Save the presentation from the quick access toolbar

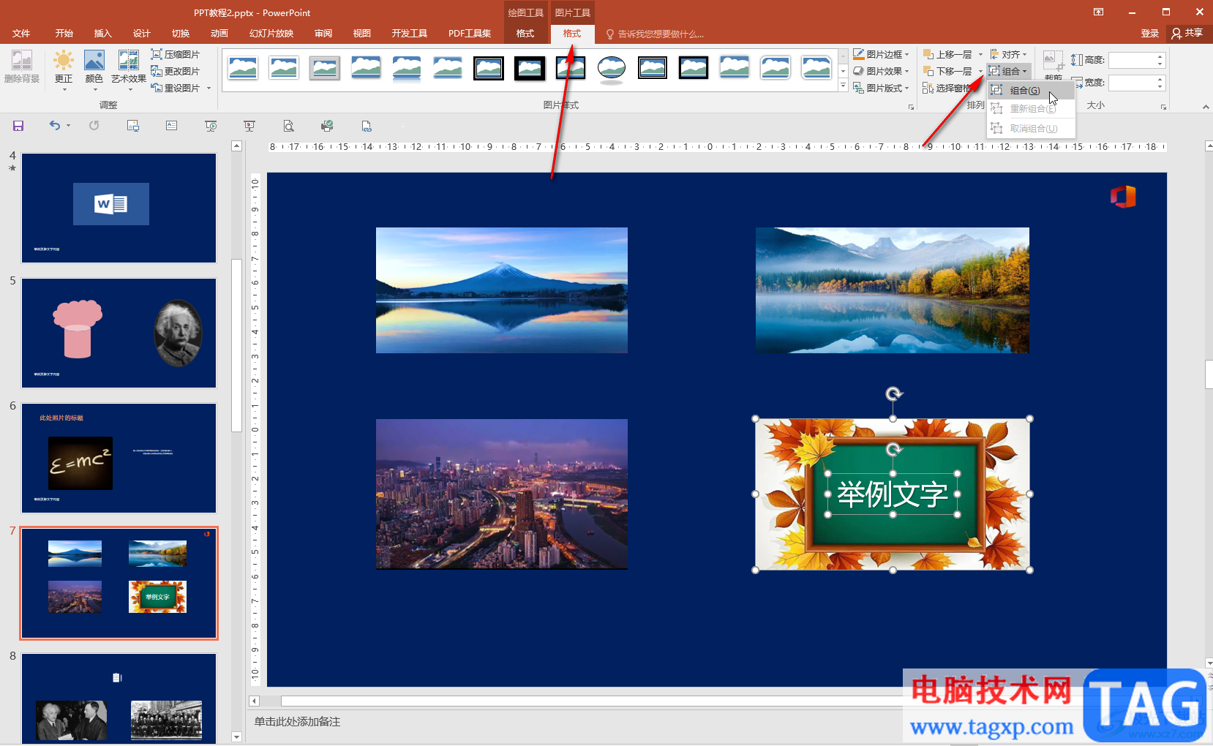(18, 126)
